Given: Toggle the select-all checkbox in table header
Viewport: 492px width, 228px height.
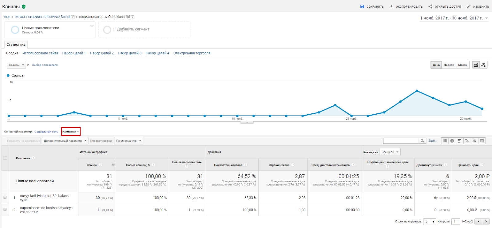Looking at the screenshot, I should (x=5, y=158).
